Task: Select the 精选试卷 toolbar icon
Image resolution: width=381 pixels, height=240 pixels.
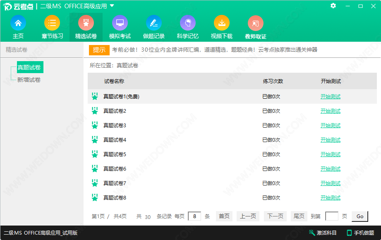Action: coord(86,23)
